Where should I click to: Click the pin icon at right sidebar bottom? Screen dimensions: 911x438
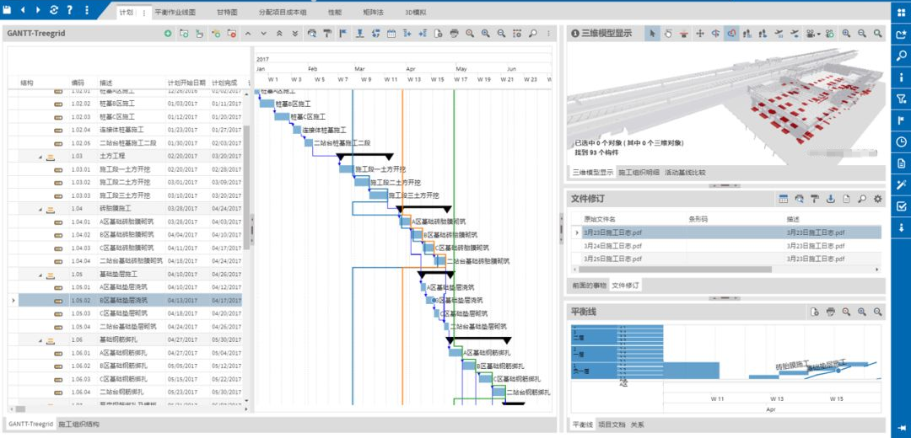point(901,428)
